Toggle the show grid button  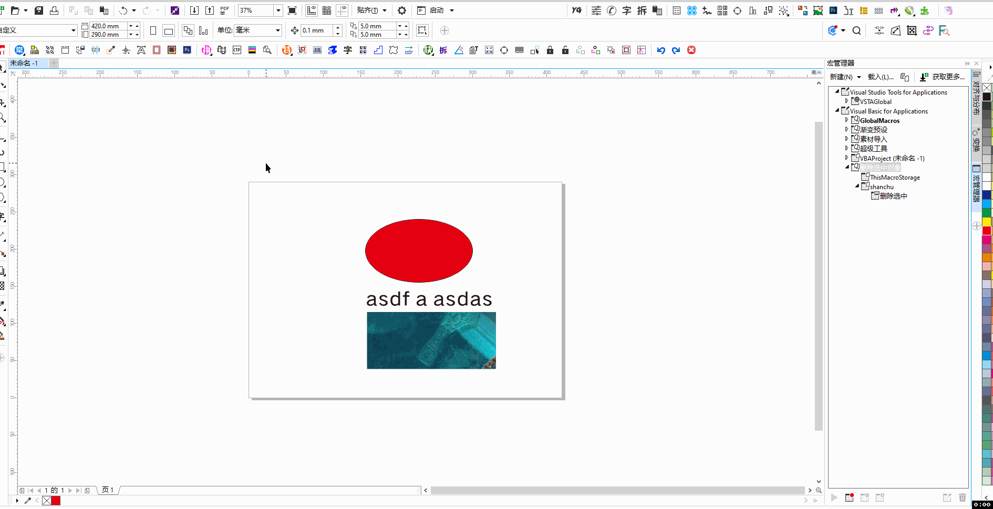pyautogui.click(x=327, y=11)
